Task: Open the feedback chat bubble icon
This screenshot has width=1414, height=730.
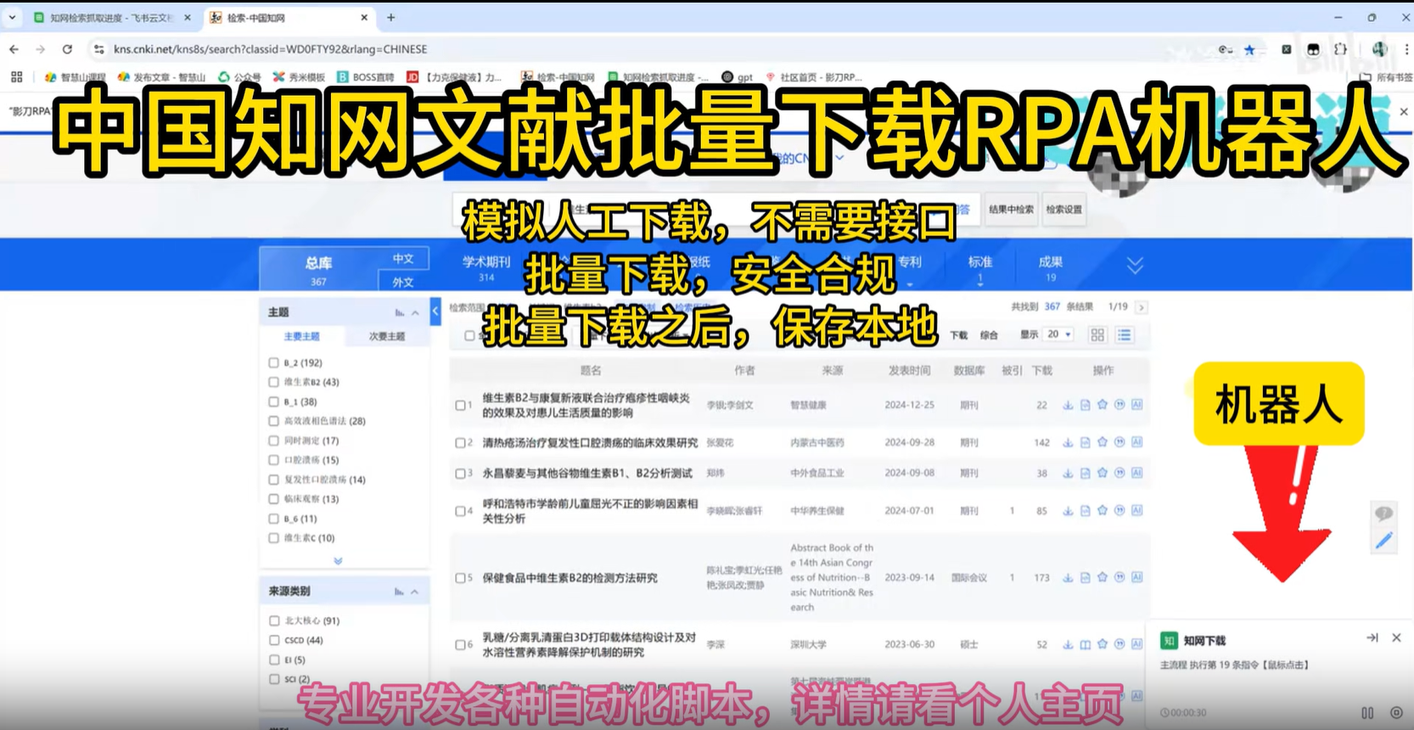Action: 1383,513
